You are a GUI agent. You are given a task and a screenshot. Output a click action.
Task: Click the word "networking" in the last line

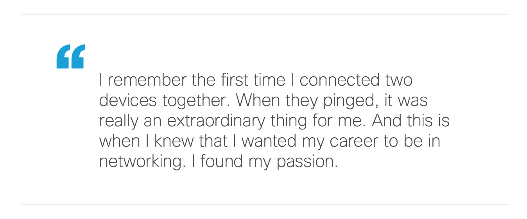141,162
